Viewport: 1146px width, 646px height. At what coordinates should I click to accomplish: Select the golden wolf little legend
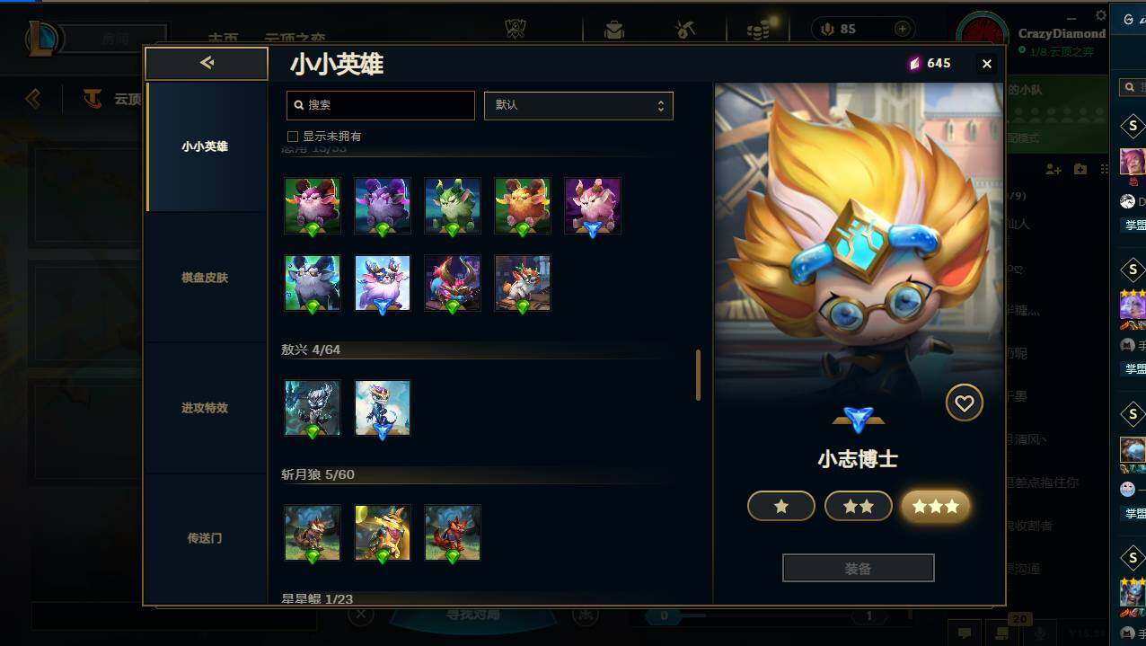coord(383,533)
